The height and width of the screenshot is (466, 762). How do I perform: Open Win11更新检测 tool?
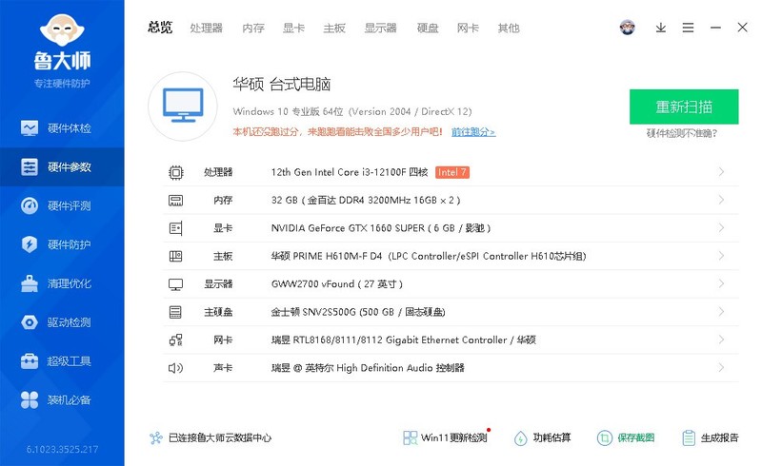point(446,437)
